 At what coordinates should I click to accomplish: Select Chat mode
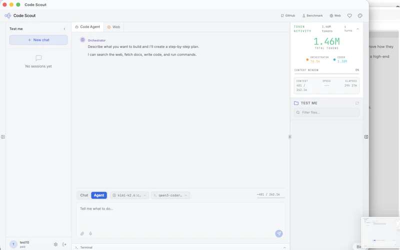84,195
